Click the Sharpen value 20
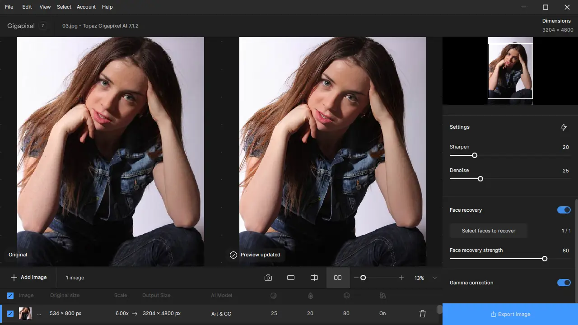 [566, 147]
